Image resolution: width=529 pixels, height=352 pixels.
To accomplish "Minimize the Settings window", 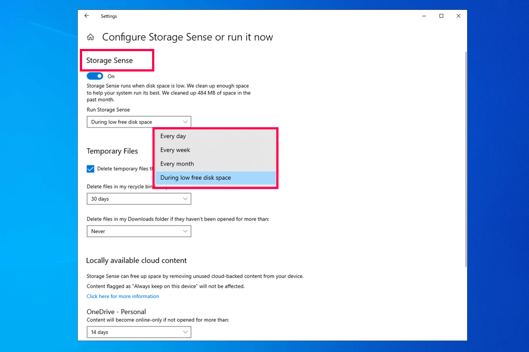I will 424,16.
